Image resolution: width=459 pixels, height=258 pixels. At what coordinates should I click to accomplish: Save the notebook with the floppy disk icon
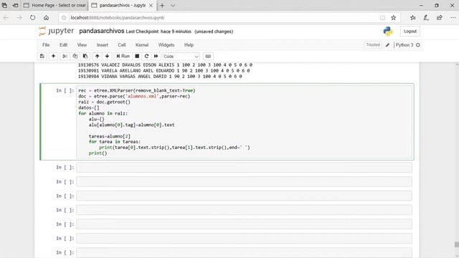click(x=42, y=56)
